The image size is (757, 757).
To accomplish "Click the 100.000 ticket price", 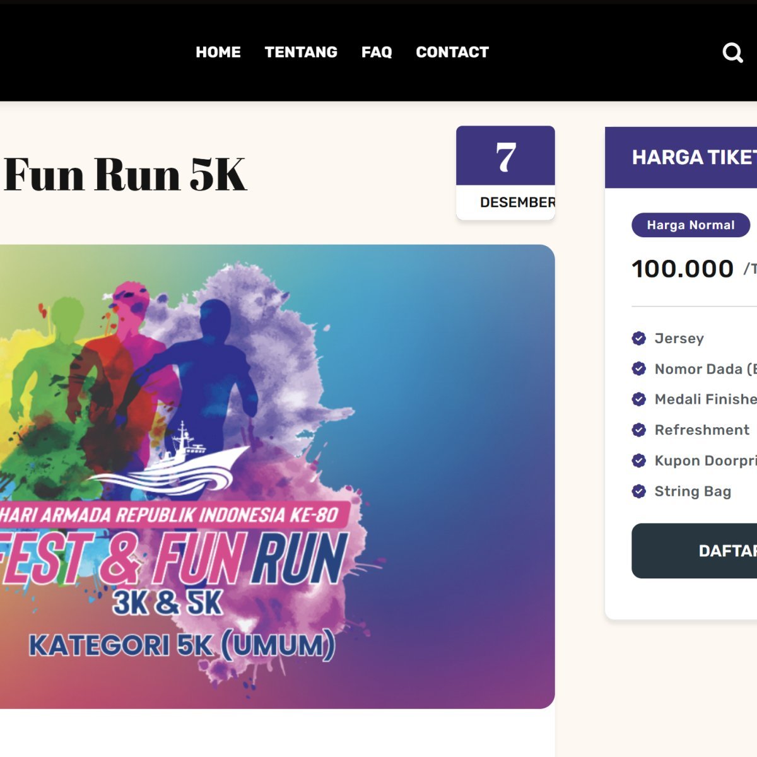I will [x=683, y=269].
